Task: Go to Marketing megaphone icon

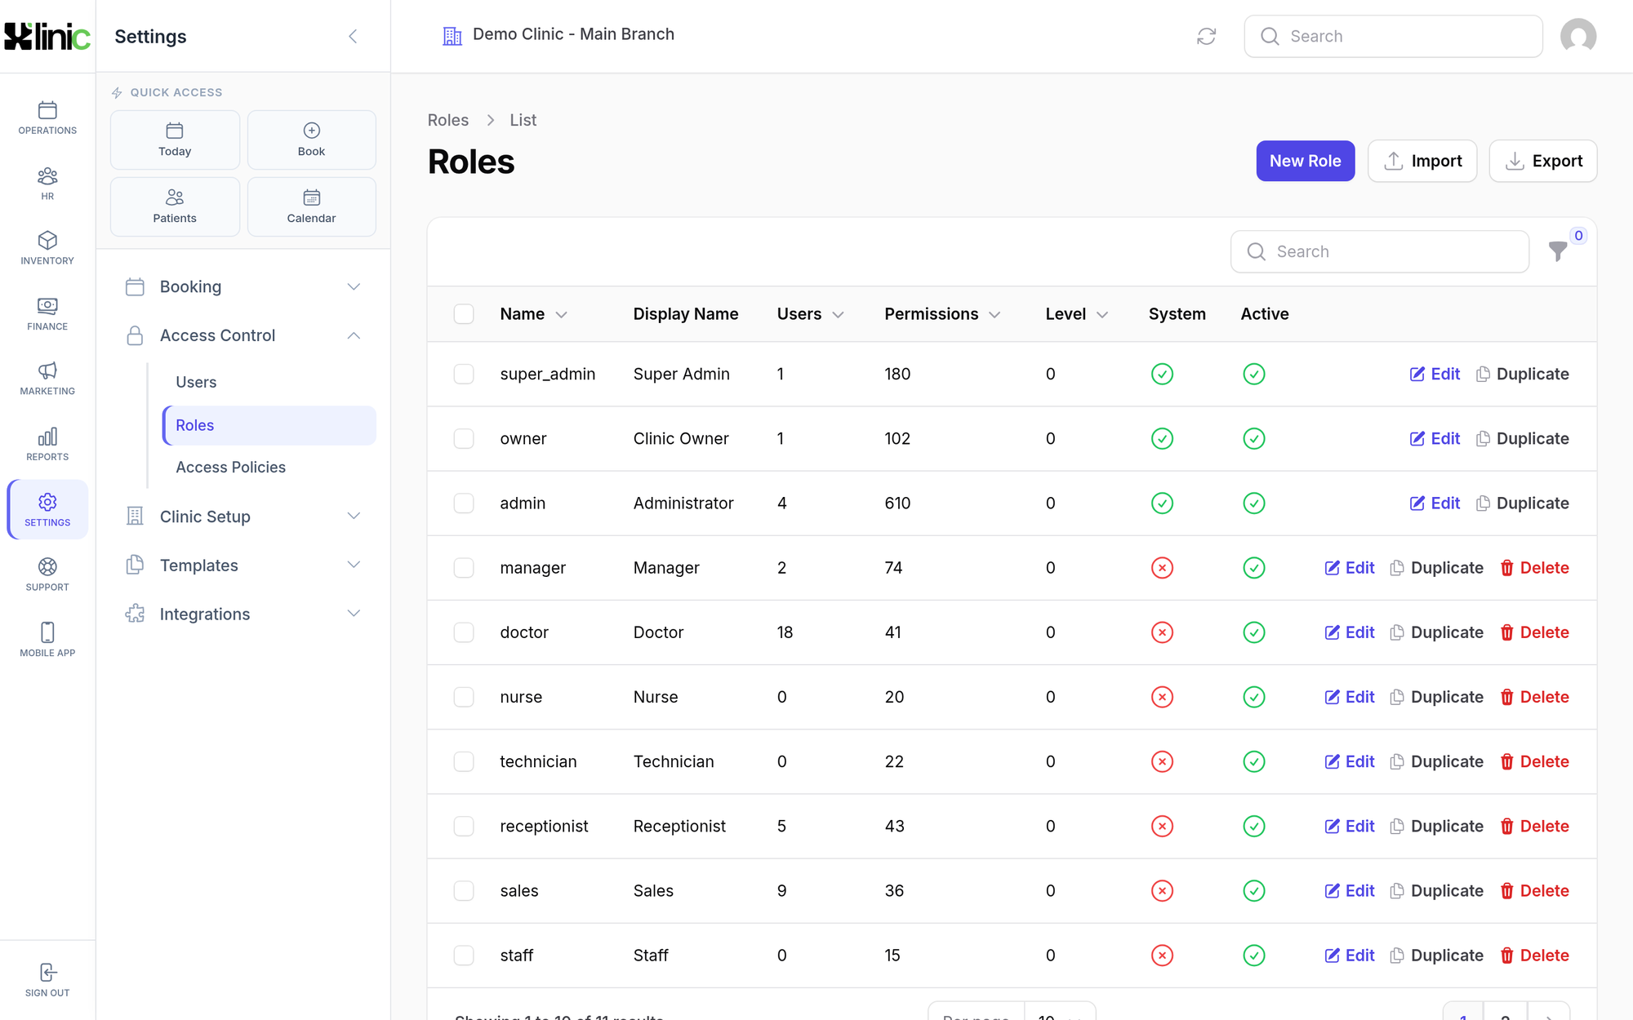Action: [47, 370]
